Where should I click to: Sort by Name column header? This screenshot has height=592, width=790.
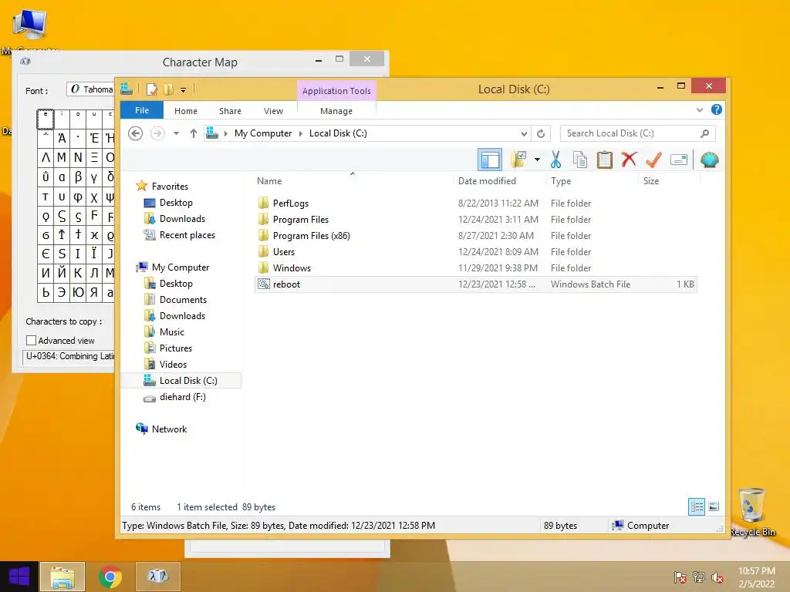point(269,180)
